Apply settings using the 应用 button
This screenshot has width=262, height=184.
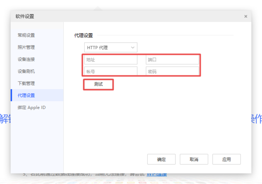(226, 159)
